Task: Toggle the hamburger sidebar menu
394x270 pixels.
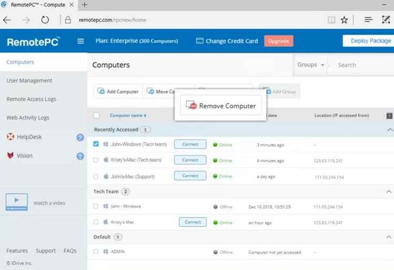Action: [80, 41]
